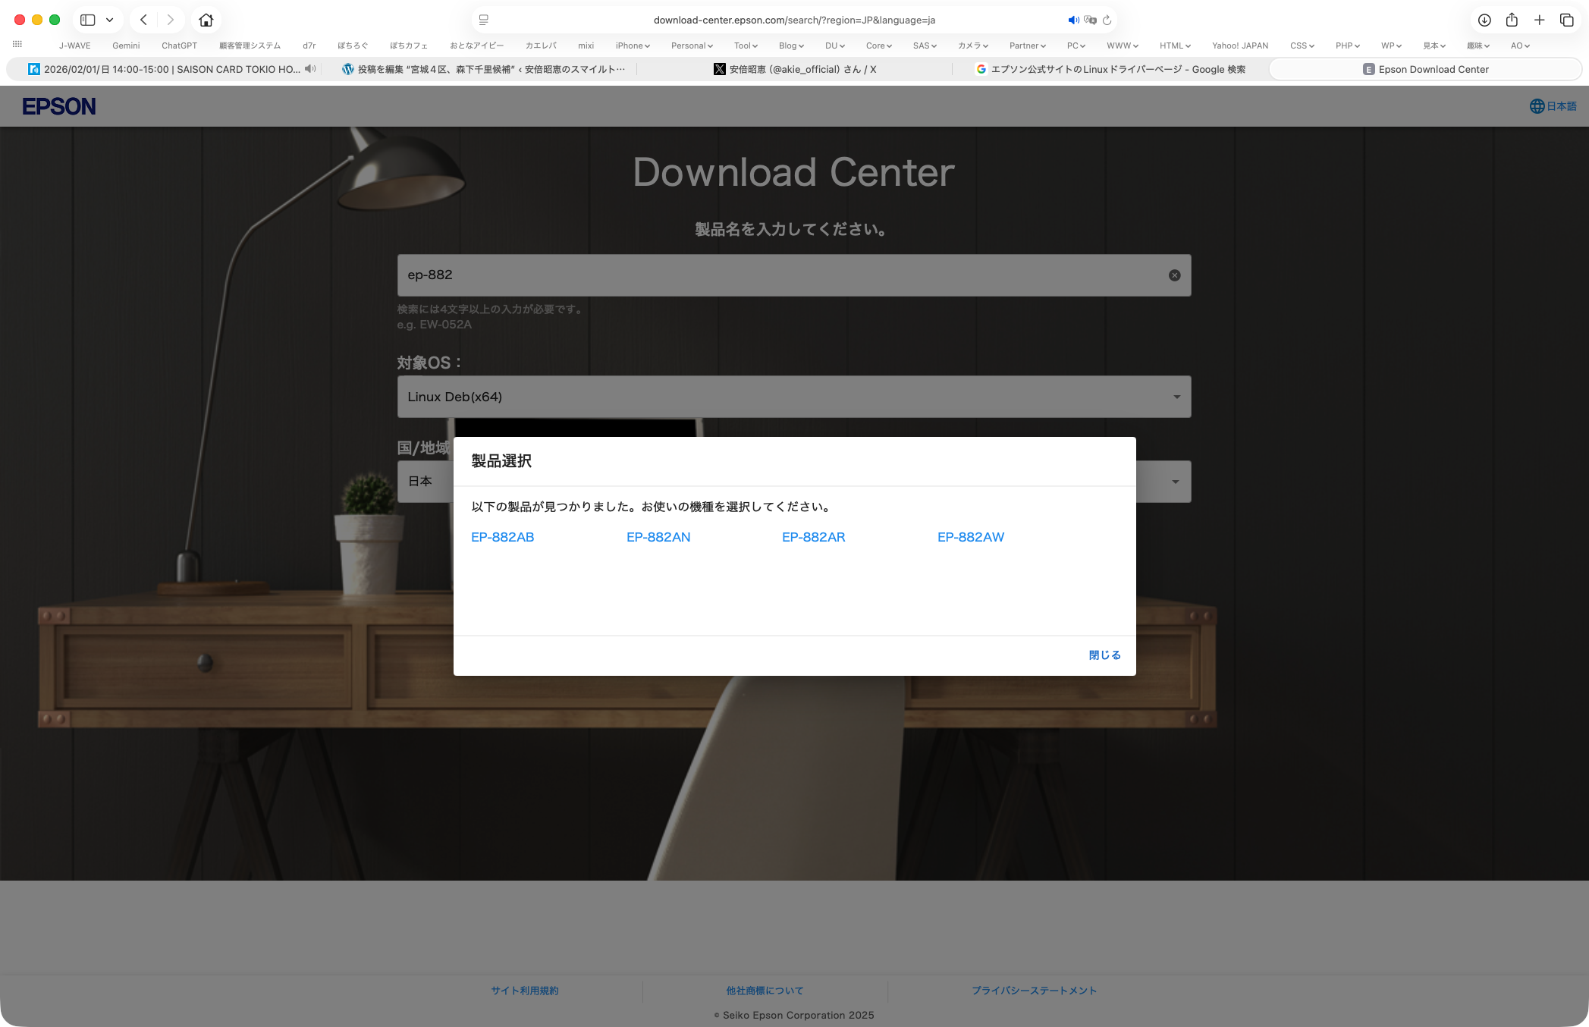1589x1027 pixels.
Task: Click the share icon in toolbar
Action: point(1512,20)
